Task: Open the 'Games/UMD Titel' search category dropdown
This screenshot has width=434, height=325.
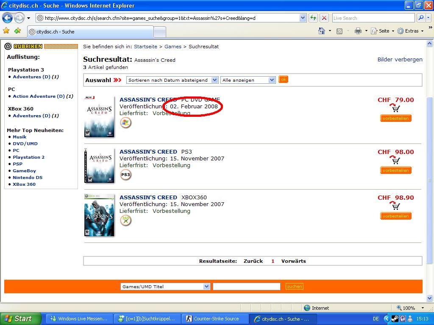Action: click(x=165, y=286)
